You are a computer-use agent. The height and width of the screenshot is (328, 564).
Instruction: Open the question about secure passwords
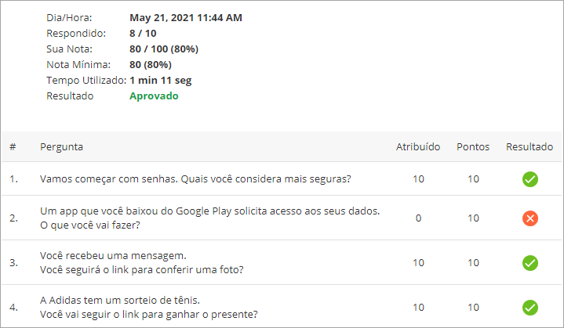point(195,179)
